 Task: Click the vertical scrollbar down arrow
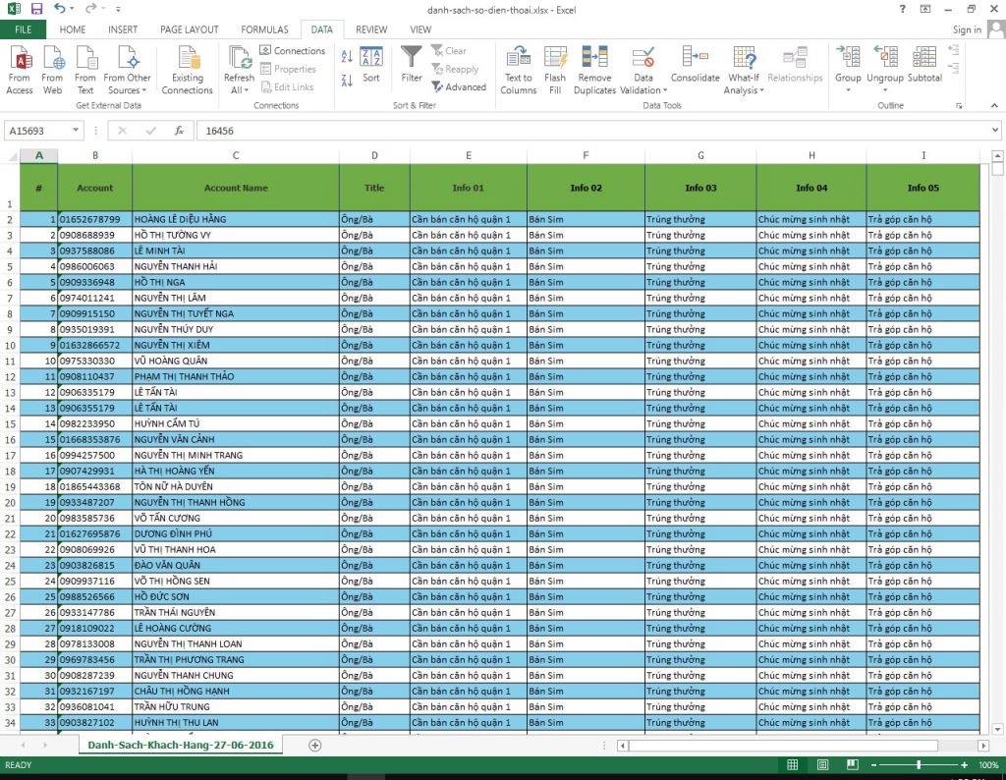click(x=997, y=729)
